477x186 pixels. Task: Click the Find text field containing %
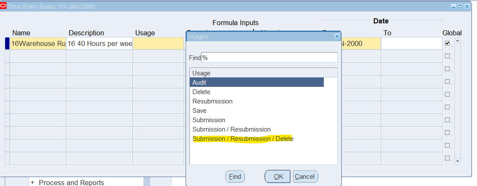(x=269, y=57)
